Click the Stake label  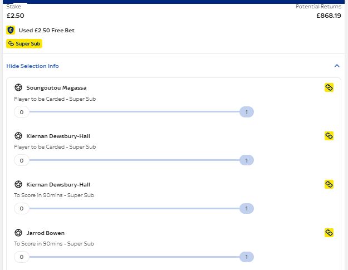14,7
